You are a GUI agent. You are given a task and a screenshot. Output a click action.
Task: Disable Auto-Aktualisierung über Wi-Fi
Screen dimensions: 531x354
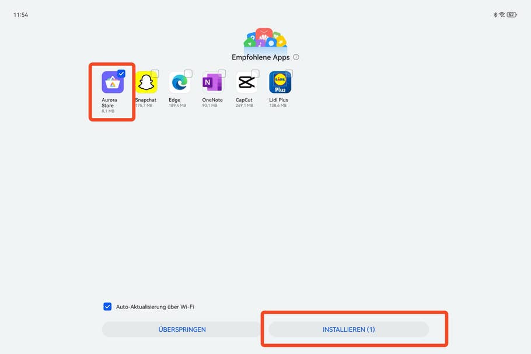107,306
